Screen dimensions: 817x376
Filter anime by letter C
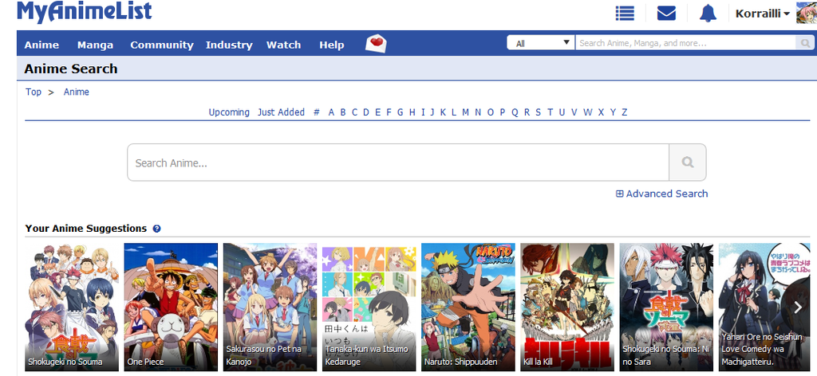tap(354, 112)
